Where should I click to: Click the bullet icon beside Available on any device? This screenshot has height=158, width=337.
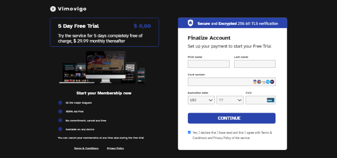pos(60,129)
